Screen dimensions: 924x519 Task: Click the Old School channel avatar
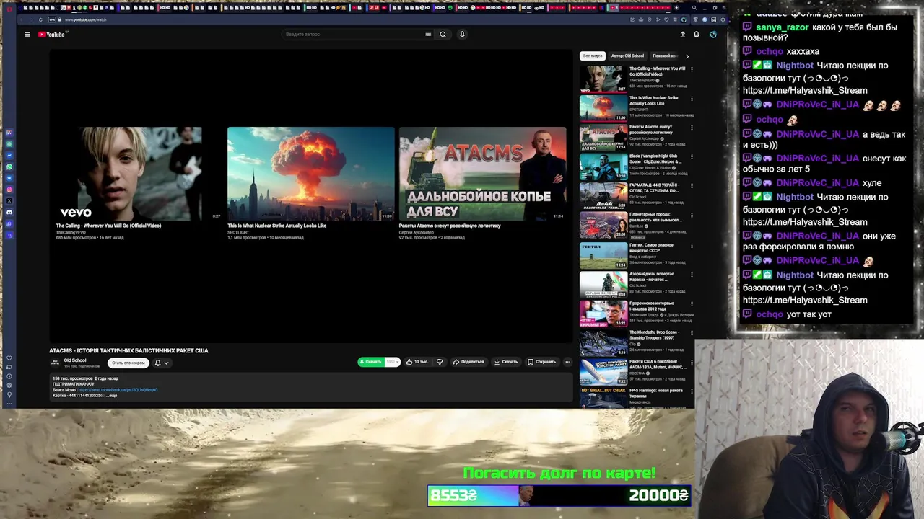55,363
